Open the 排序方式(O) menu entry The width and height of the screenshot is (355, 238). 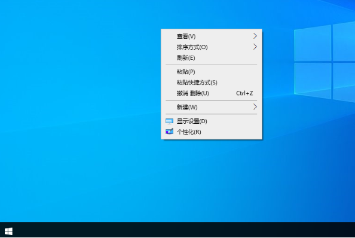(212, 47)
